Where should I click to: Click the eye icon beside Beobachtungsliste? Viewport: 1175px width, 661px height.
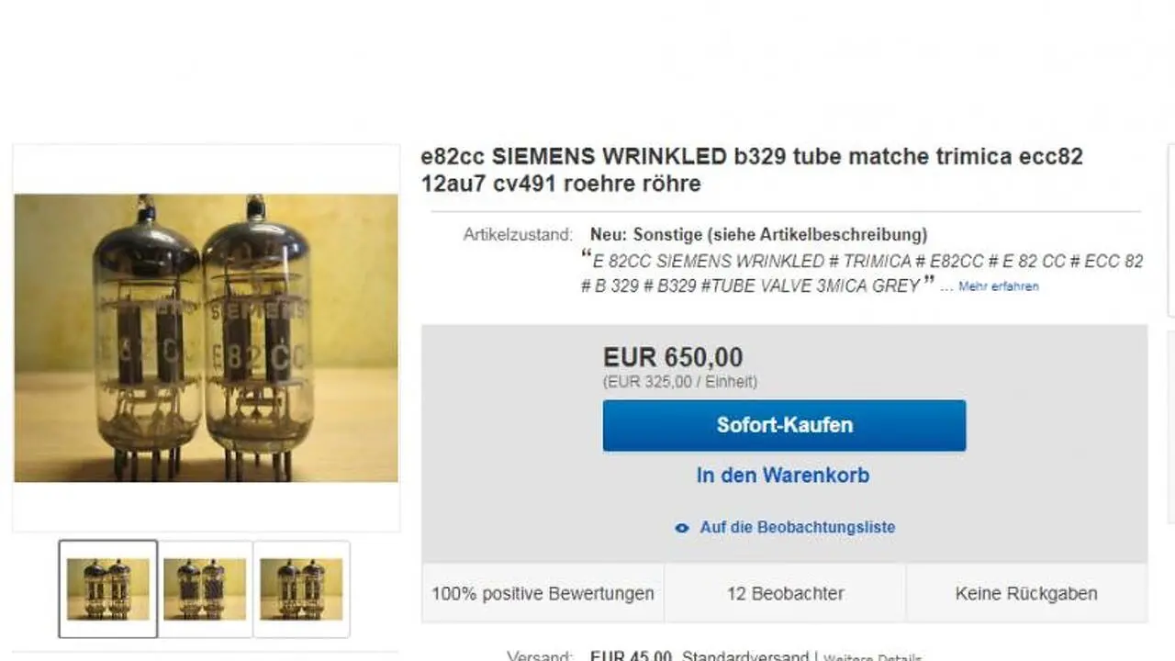(x=682, y=528)
